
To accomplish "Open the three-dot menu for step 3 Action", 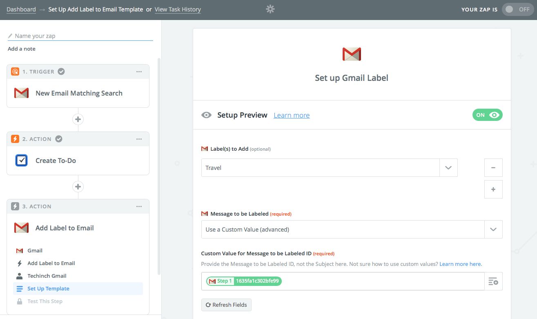I will click(139, 206).
